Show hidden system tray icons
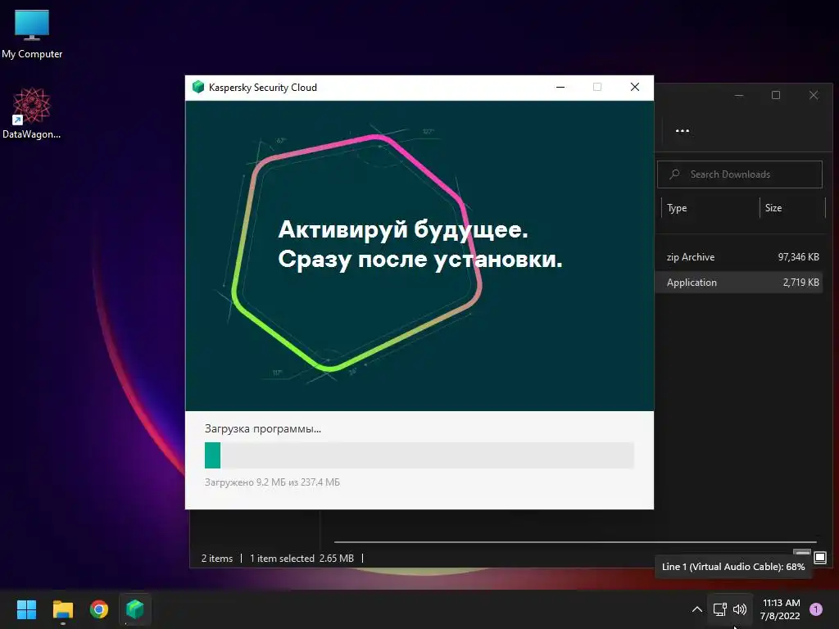This screenshot has width=839, height=629. (696, 609)
